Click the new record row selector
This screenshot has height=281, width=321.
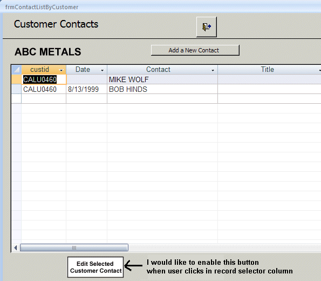click(x=16, y=99)
